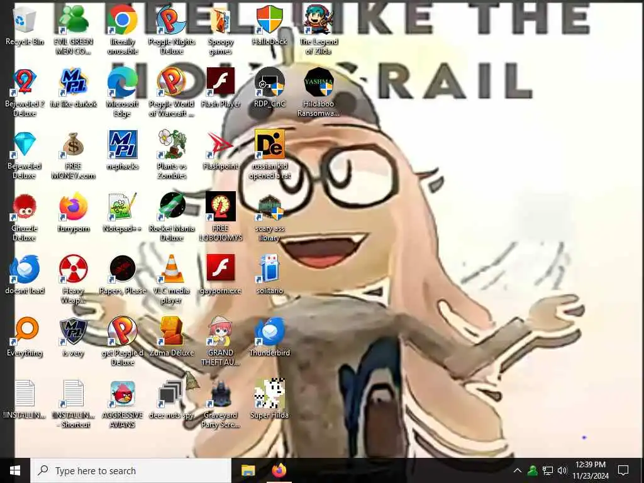Open network status in system tray
The height and width of the screenshot is (483, 644).
click(x=548, y=470)
